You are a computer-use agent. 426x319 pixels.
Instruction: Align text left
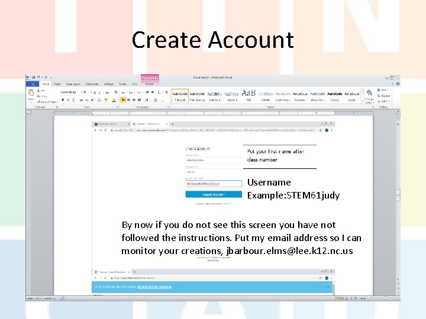(123, 100)
